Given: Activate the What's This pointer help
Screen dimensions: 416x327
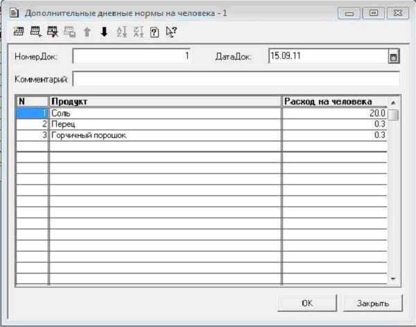Looking at the screenshot, I should [171, 31].
